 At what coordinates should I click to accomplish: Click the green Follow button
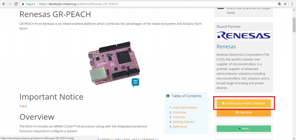pos(243,128)
